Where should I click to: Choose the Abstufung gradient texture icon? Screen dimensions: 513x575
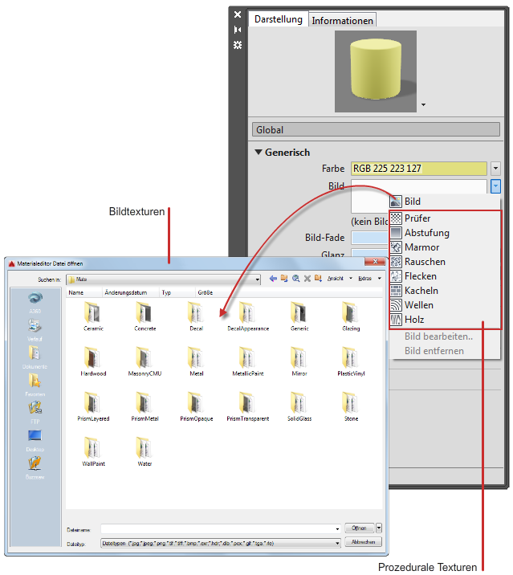(396, 233)
